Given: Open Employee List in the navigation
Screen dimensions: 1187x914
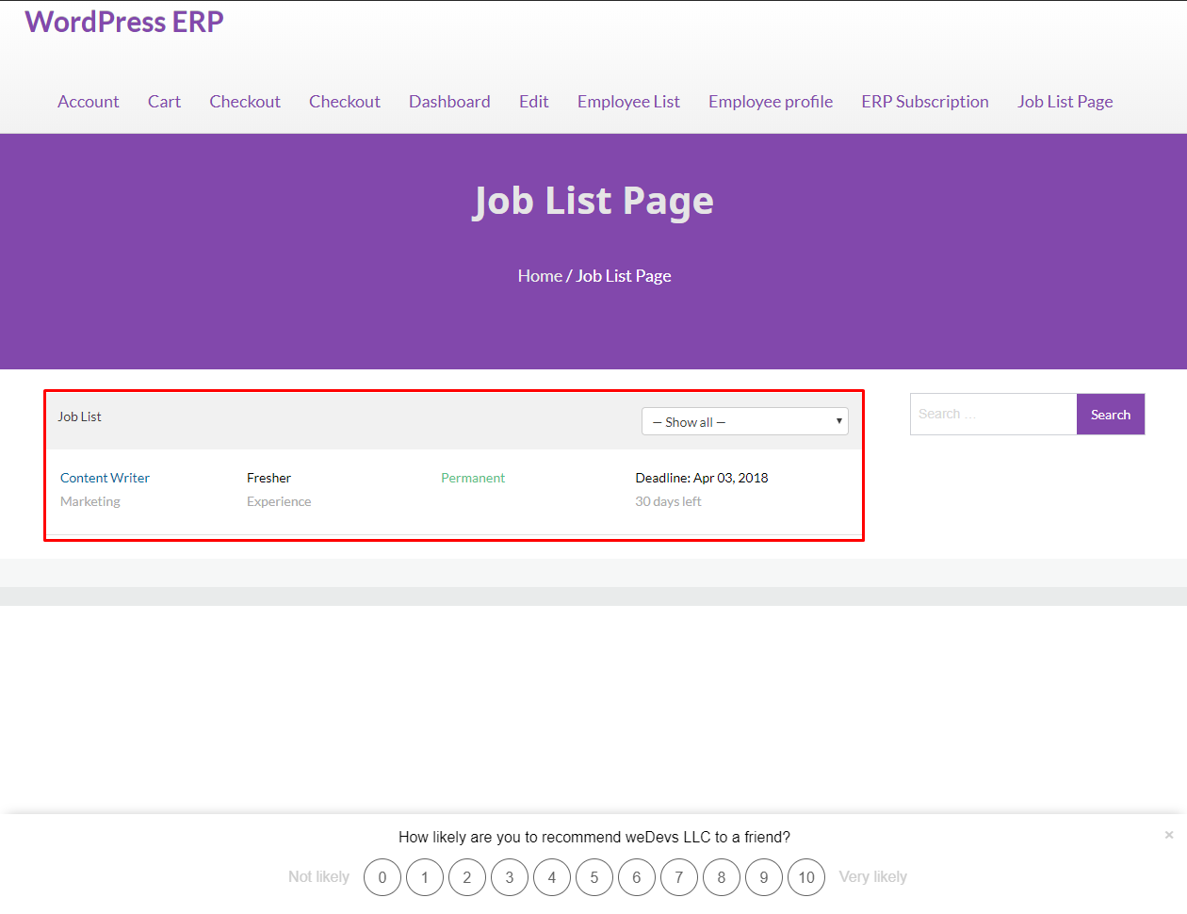Looking at the screenshot, I should [628, 102].
